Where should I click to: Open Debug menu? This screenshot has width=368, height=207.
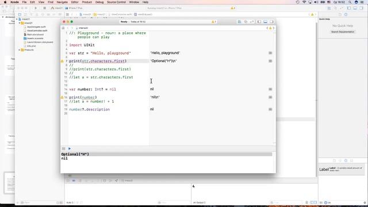tap(99, 2)
